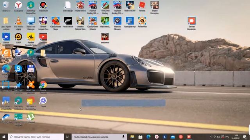Activate the Alice voice assistant bar
Screen dimensions: 250x140
pyautogui.click(x=99, y=136)
